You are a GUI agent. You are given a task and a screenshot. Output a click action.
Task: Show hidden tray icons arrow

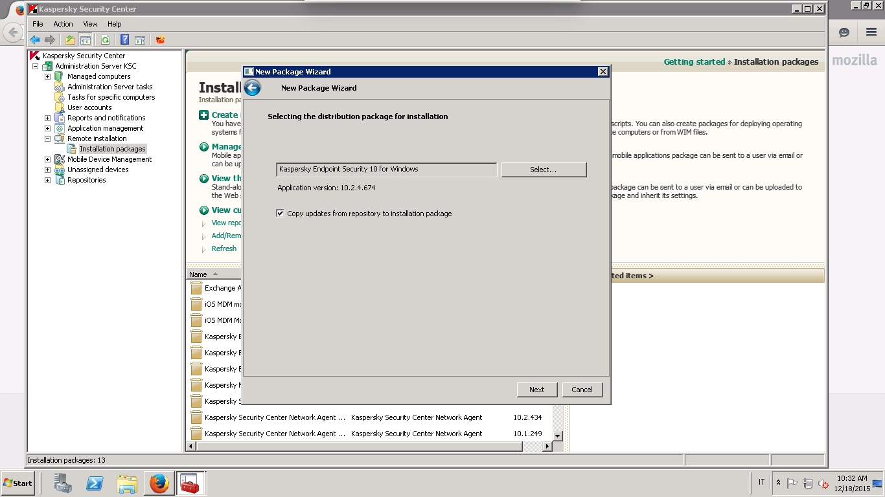pyautogui.click(x=778, y=483)
